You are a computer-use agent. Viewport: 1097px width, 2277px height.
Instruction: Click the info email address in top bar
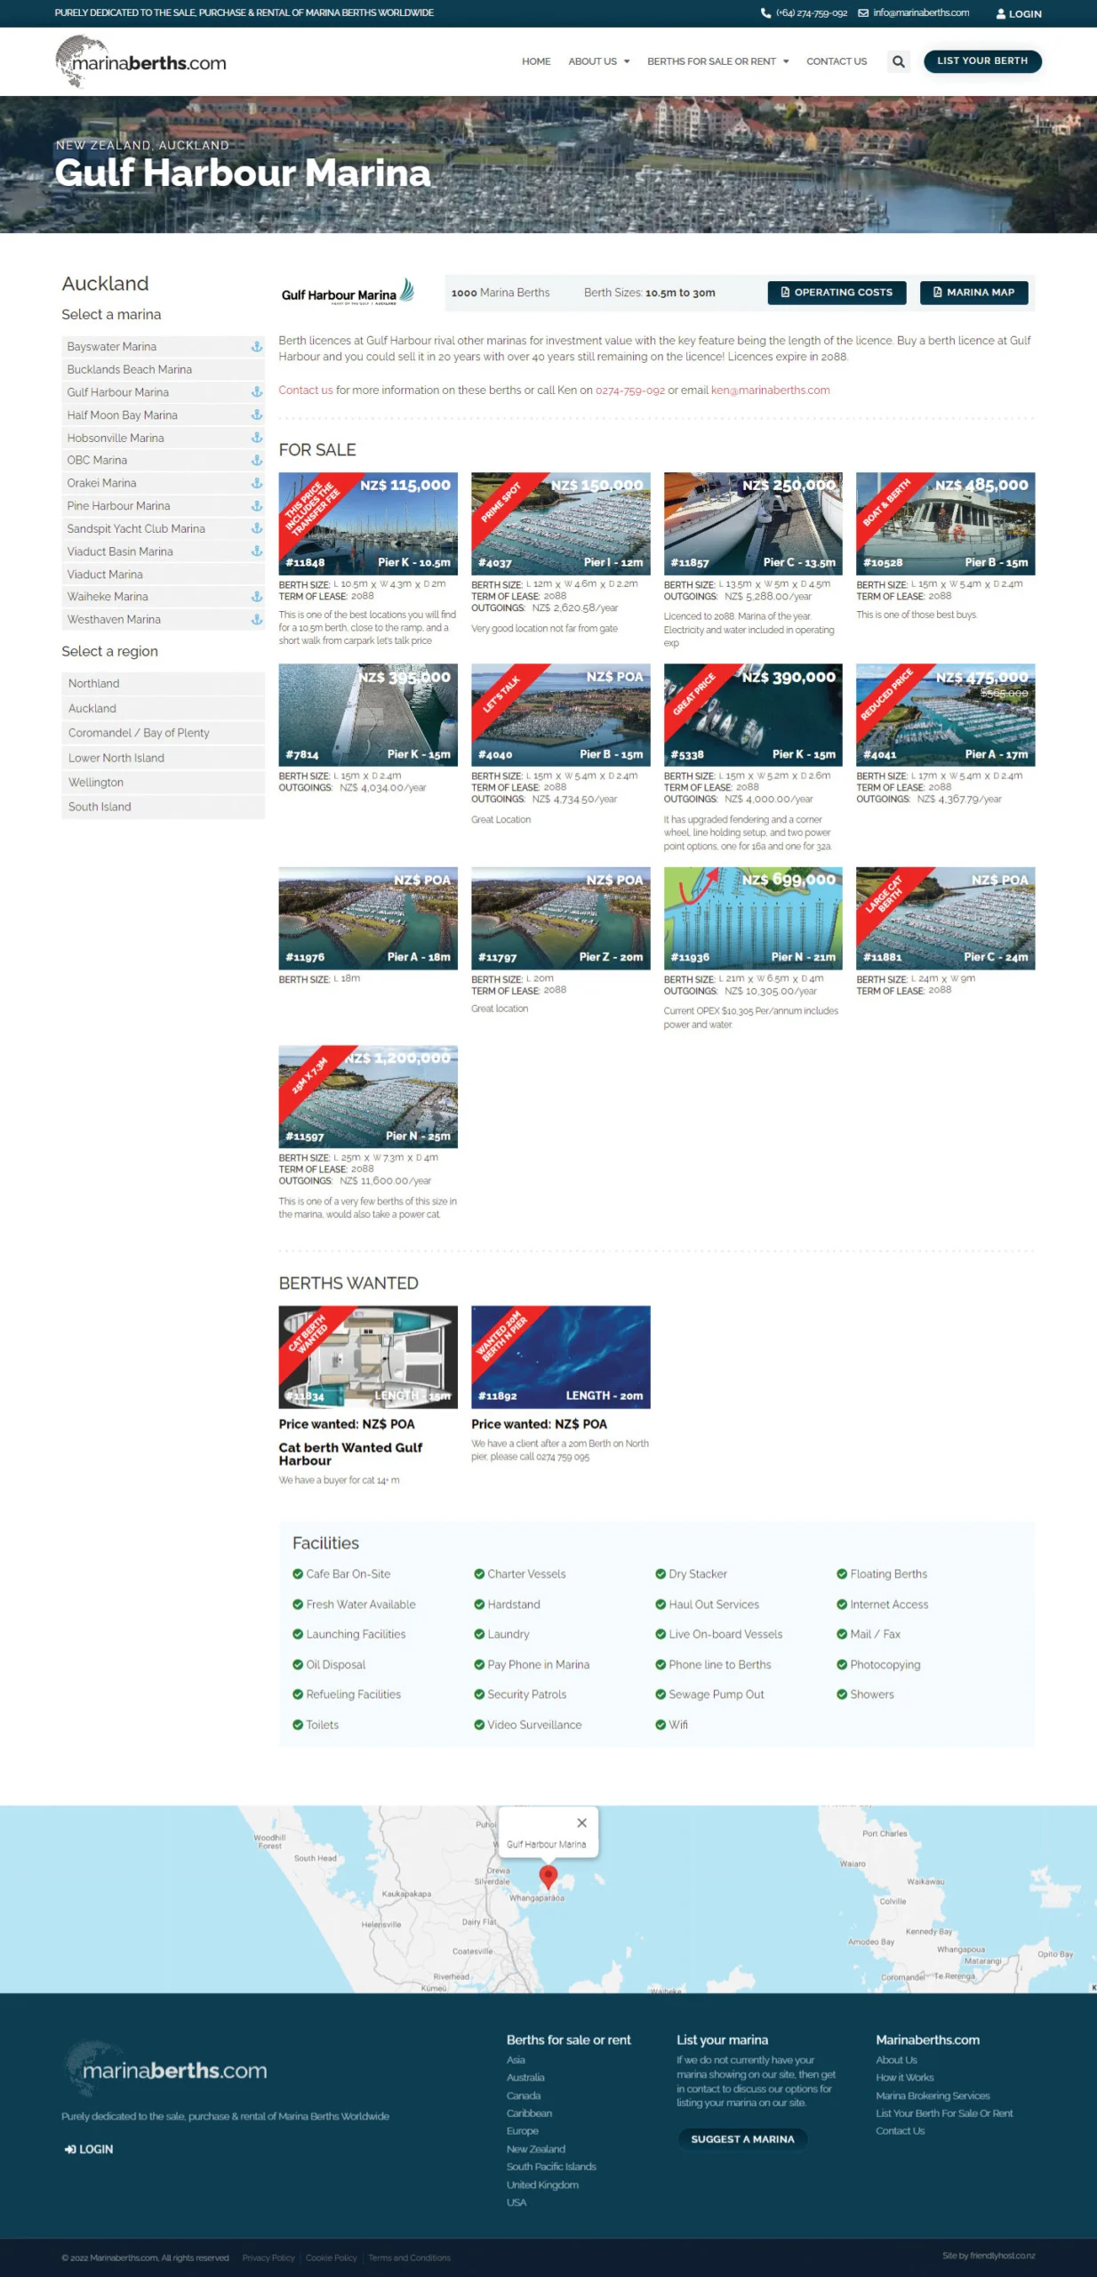point(914,13)
